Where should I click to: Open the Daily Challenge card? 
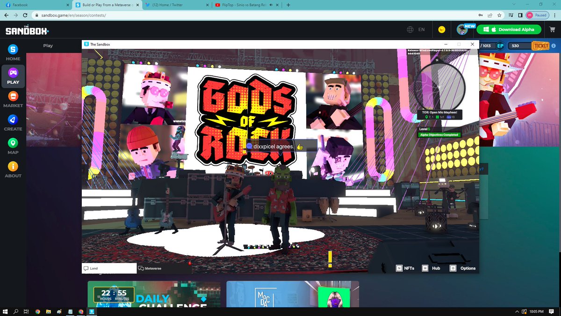pyautogui.click(x=154, y=294)
